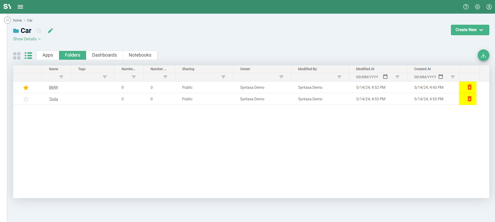
Task: Open the BMW folder link
Action: [53, 87]
